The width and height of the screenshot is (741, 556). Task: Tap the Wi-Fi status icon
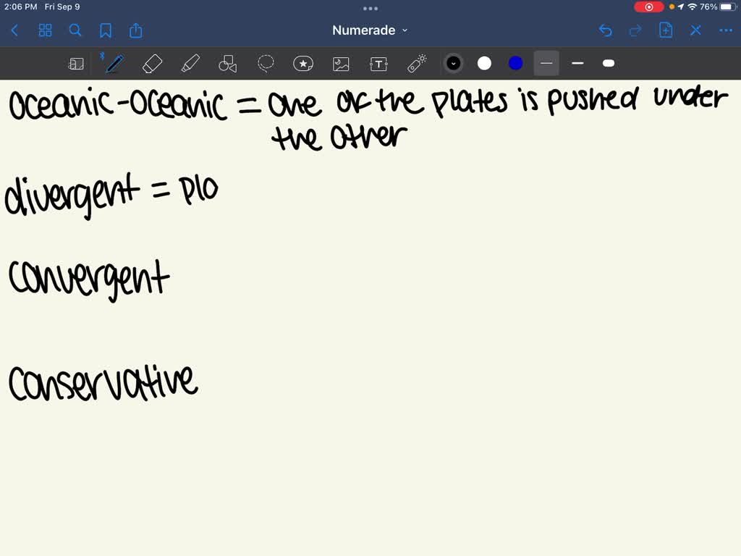[x=693, y=7]
